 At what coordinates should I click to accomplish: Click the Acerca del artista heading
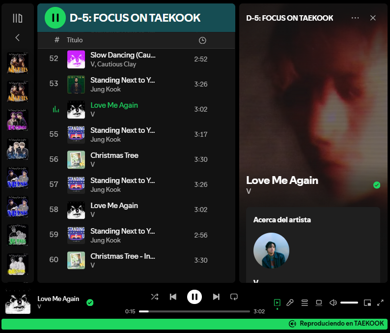[282, 220]
